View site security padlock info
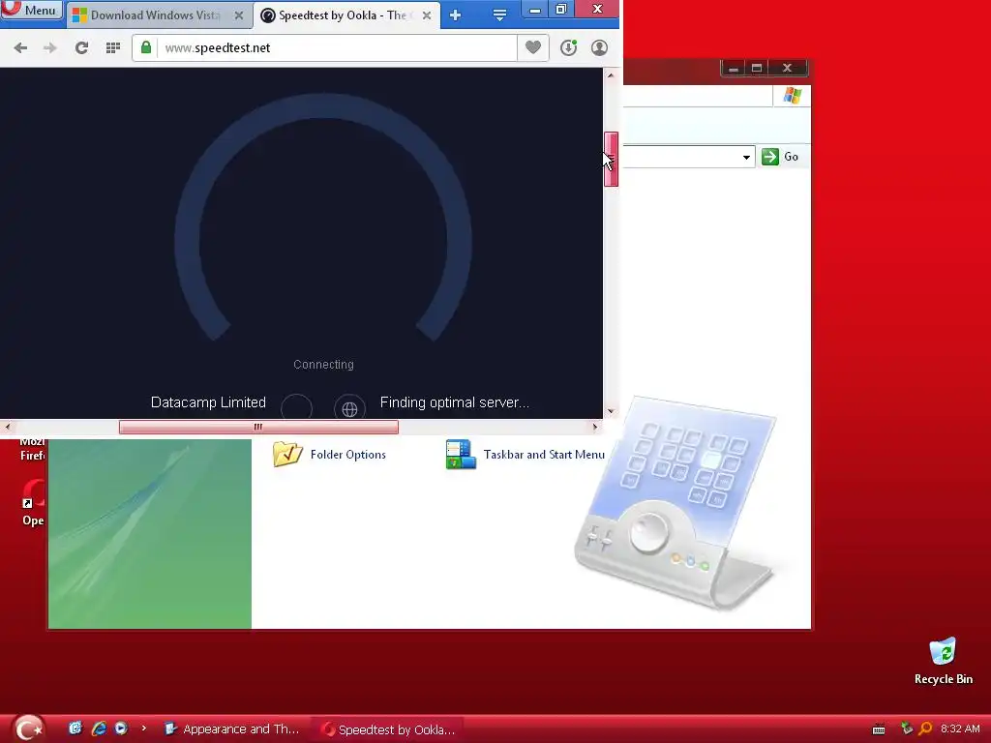The height and width of the screenshot is (743, 991). coord(146,48)
